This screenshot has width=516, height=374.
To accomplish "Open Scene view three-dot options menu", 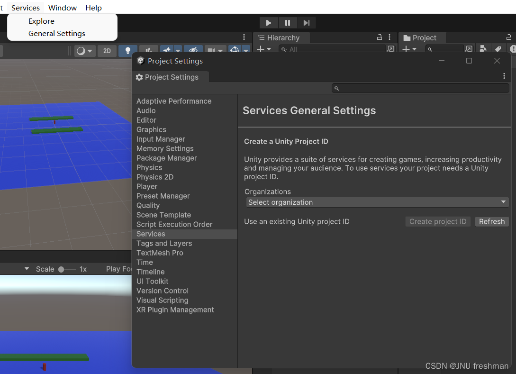I will [x=244, y=37].
